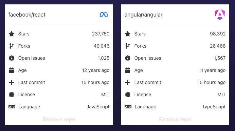Click the fork icon in facebook/react card
Screen dimensions: 235x131
pos(12,46)
